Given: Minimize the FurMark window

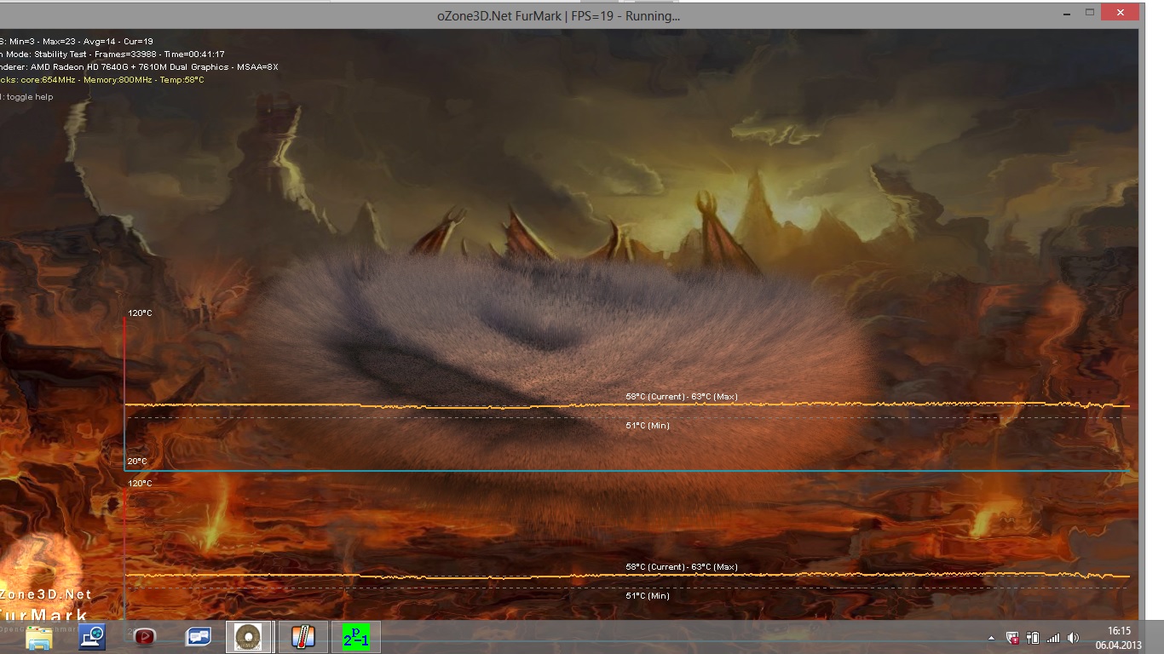Looking at the screenshot, I should 1066,13.
